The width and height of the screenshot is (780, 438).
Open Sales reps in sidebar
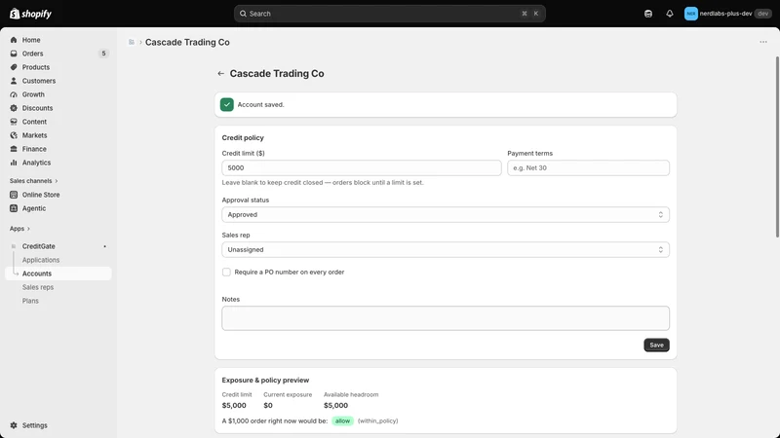(38, 287)
